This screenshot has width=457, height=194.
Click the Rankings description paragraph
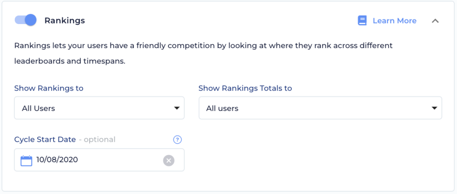[204, 54]
